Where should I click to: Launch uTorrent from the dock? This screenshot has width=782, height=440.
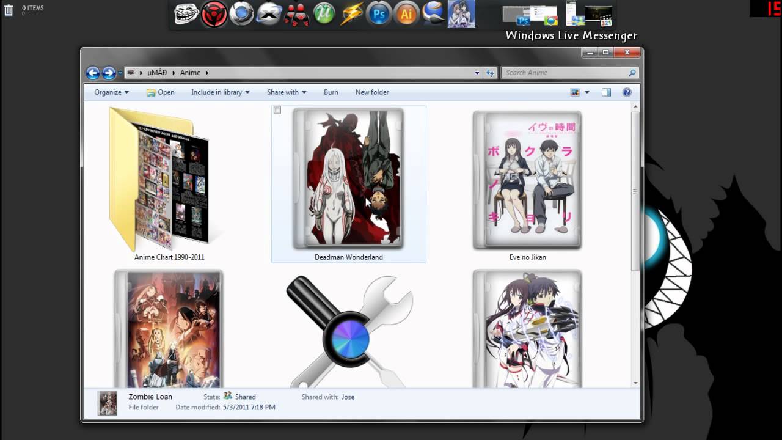(x=324, y=13)
